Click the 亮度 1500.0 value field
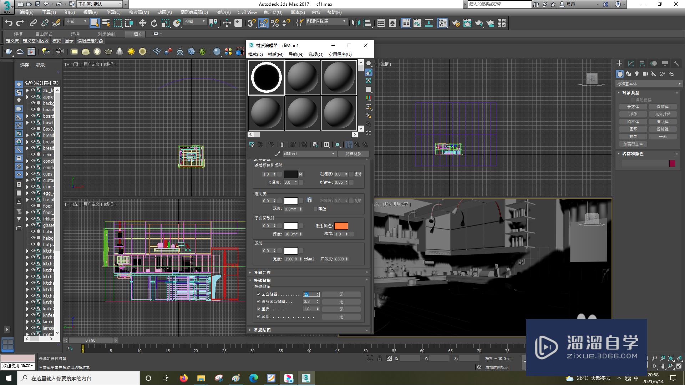685x386 pixels. (291, 259)
